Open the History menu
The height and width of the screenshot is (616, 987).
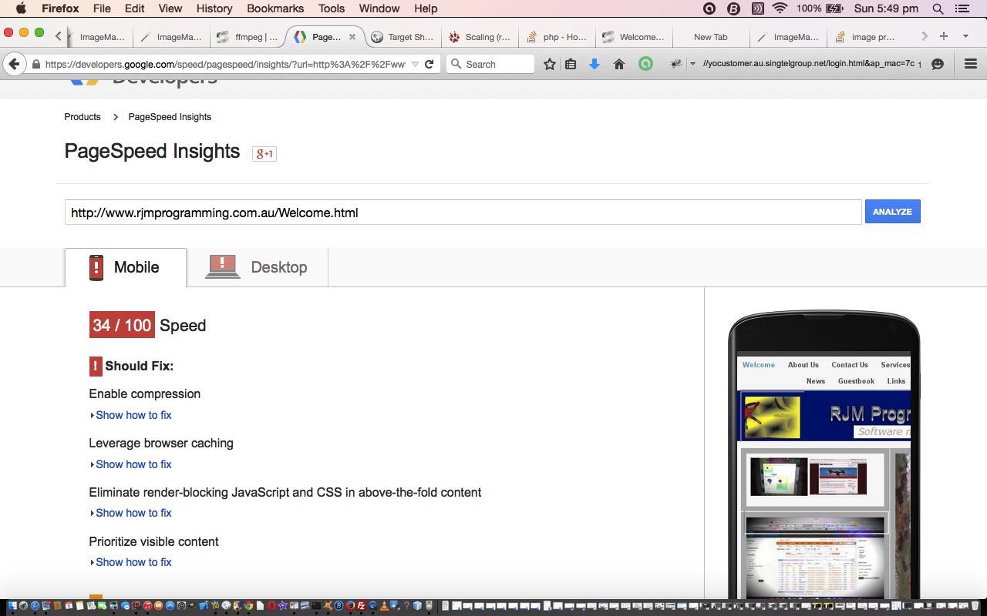pyautogui.click(x=214, y=8)
